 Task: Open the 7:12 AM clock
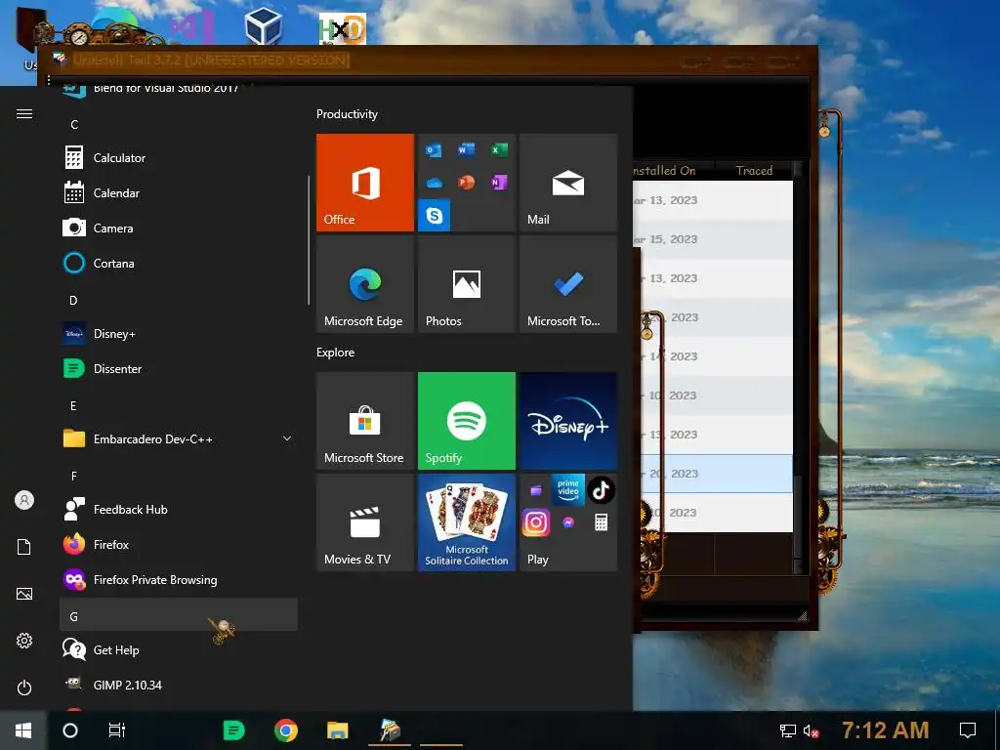[x=885, y=730]
